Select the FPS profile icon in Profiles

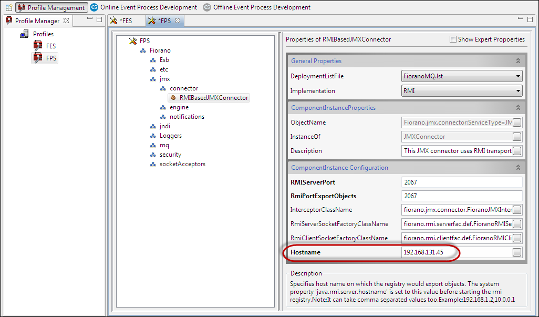(38, 58)
